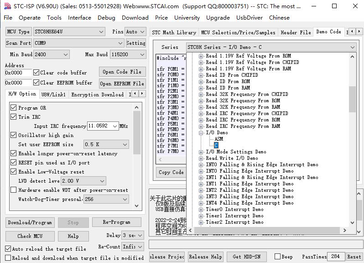Switch to Header File tab

(x=296, y=32)
